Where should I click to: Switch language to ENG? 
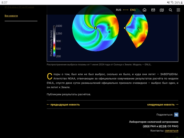pyautogui.click(x=133, y=10)
